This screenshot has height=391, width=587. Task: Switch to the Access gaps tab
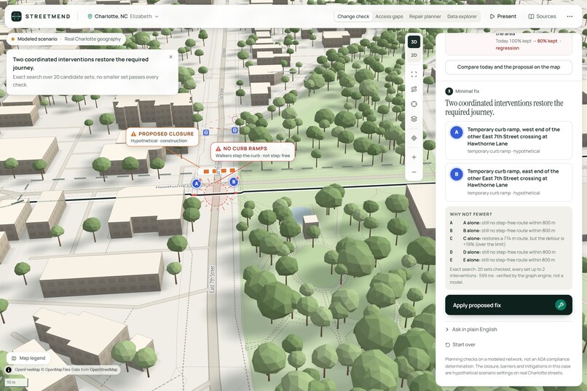[x=389, y=17]
